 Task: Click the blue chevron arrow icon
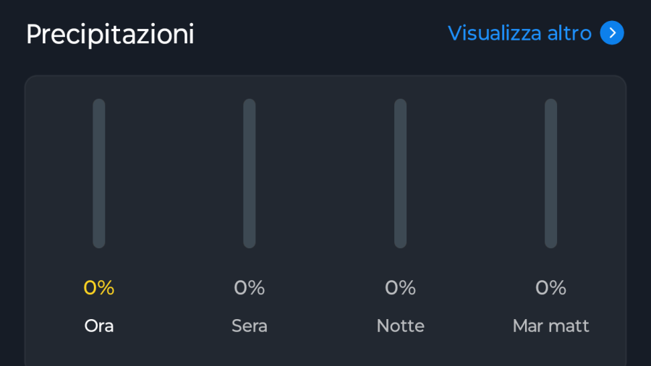612,32
